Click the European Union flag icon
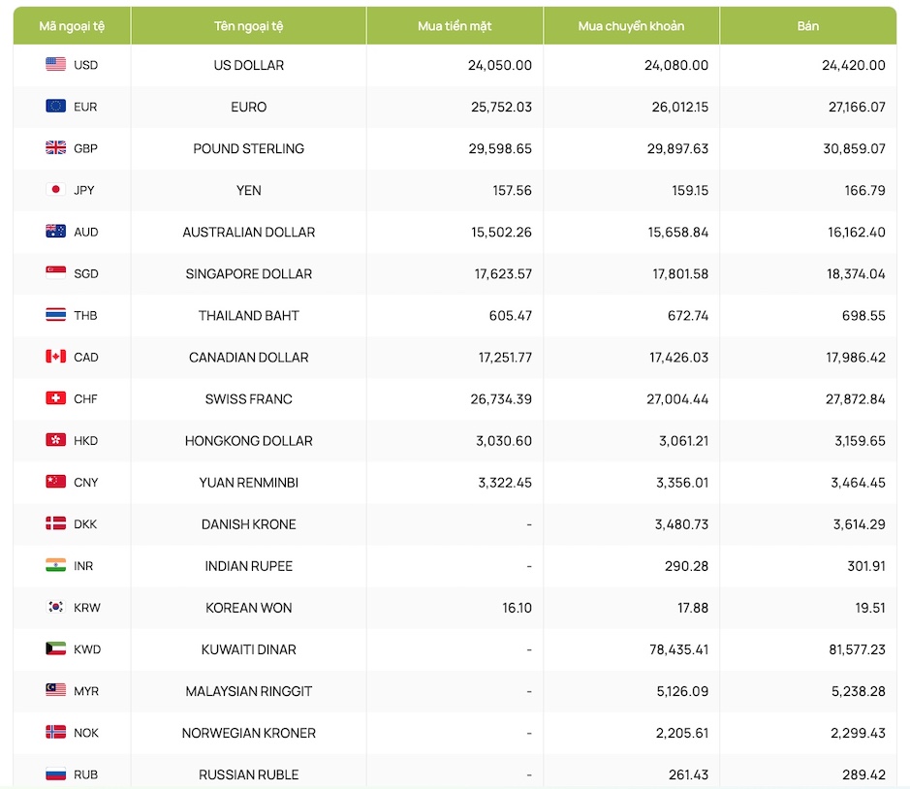Screen dimensions: 910x789 click(55, 107)
